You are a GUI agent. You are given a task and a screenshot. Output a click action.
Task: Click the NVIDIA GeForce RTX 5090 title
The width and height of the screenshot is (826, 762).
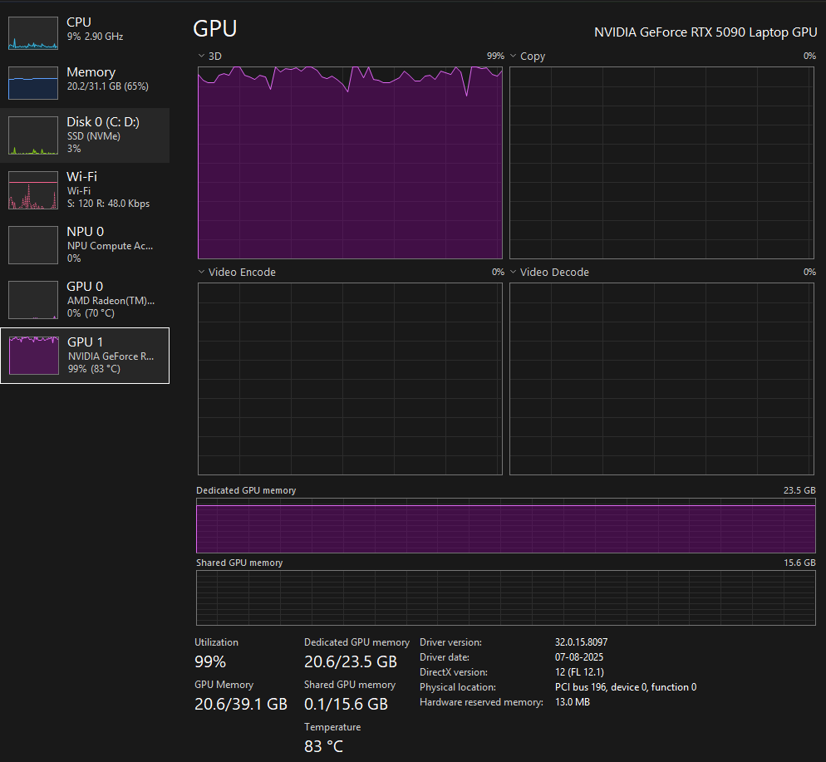[x=705, y=32]
